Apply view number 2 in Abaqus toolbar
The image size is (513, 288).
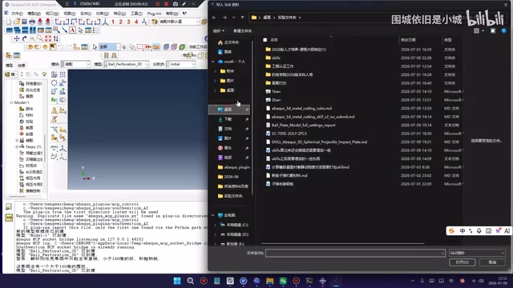tap(121, 22)
